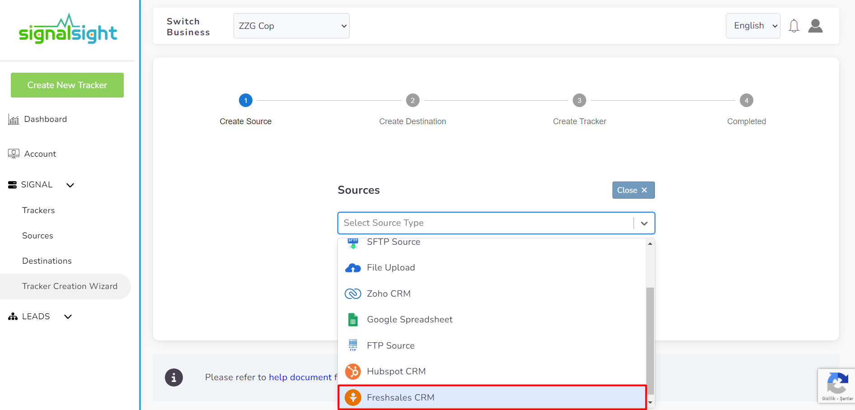Click the Şartlar terms link
855x410 pixels.
(846, 399)
